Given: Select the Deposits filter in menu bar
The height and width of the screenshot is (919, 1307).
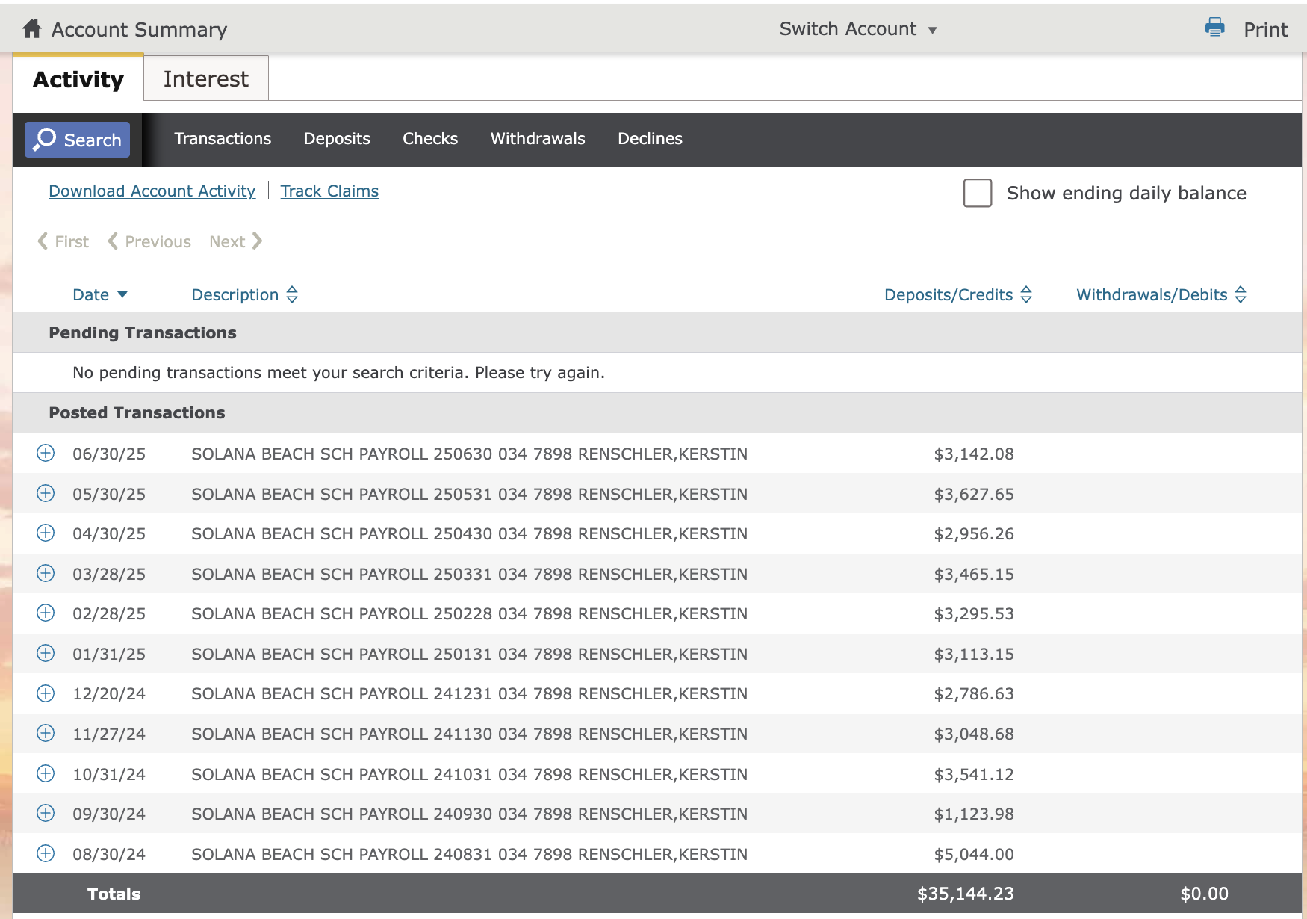Looking at the screenshot, I should pyautogui.click(x=337, y=139).
